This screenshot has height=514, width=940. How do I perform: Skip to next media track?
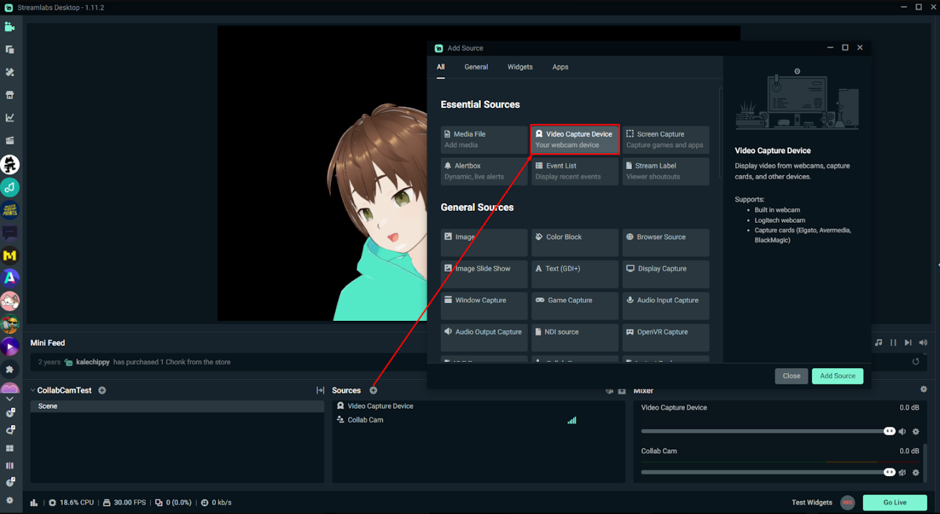coord(908,342)
